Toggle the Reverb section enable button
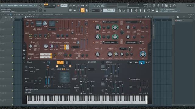The height and width of the screenshot is (109, 195). tap(103, 79)
